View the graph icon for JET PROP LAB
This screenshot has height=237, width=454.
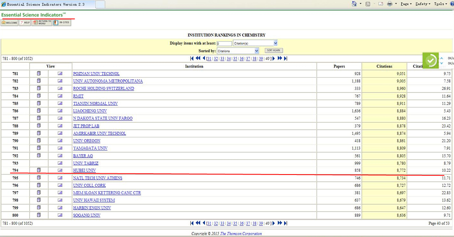60,126
